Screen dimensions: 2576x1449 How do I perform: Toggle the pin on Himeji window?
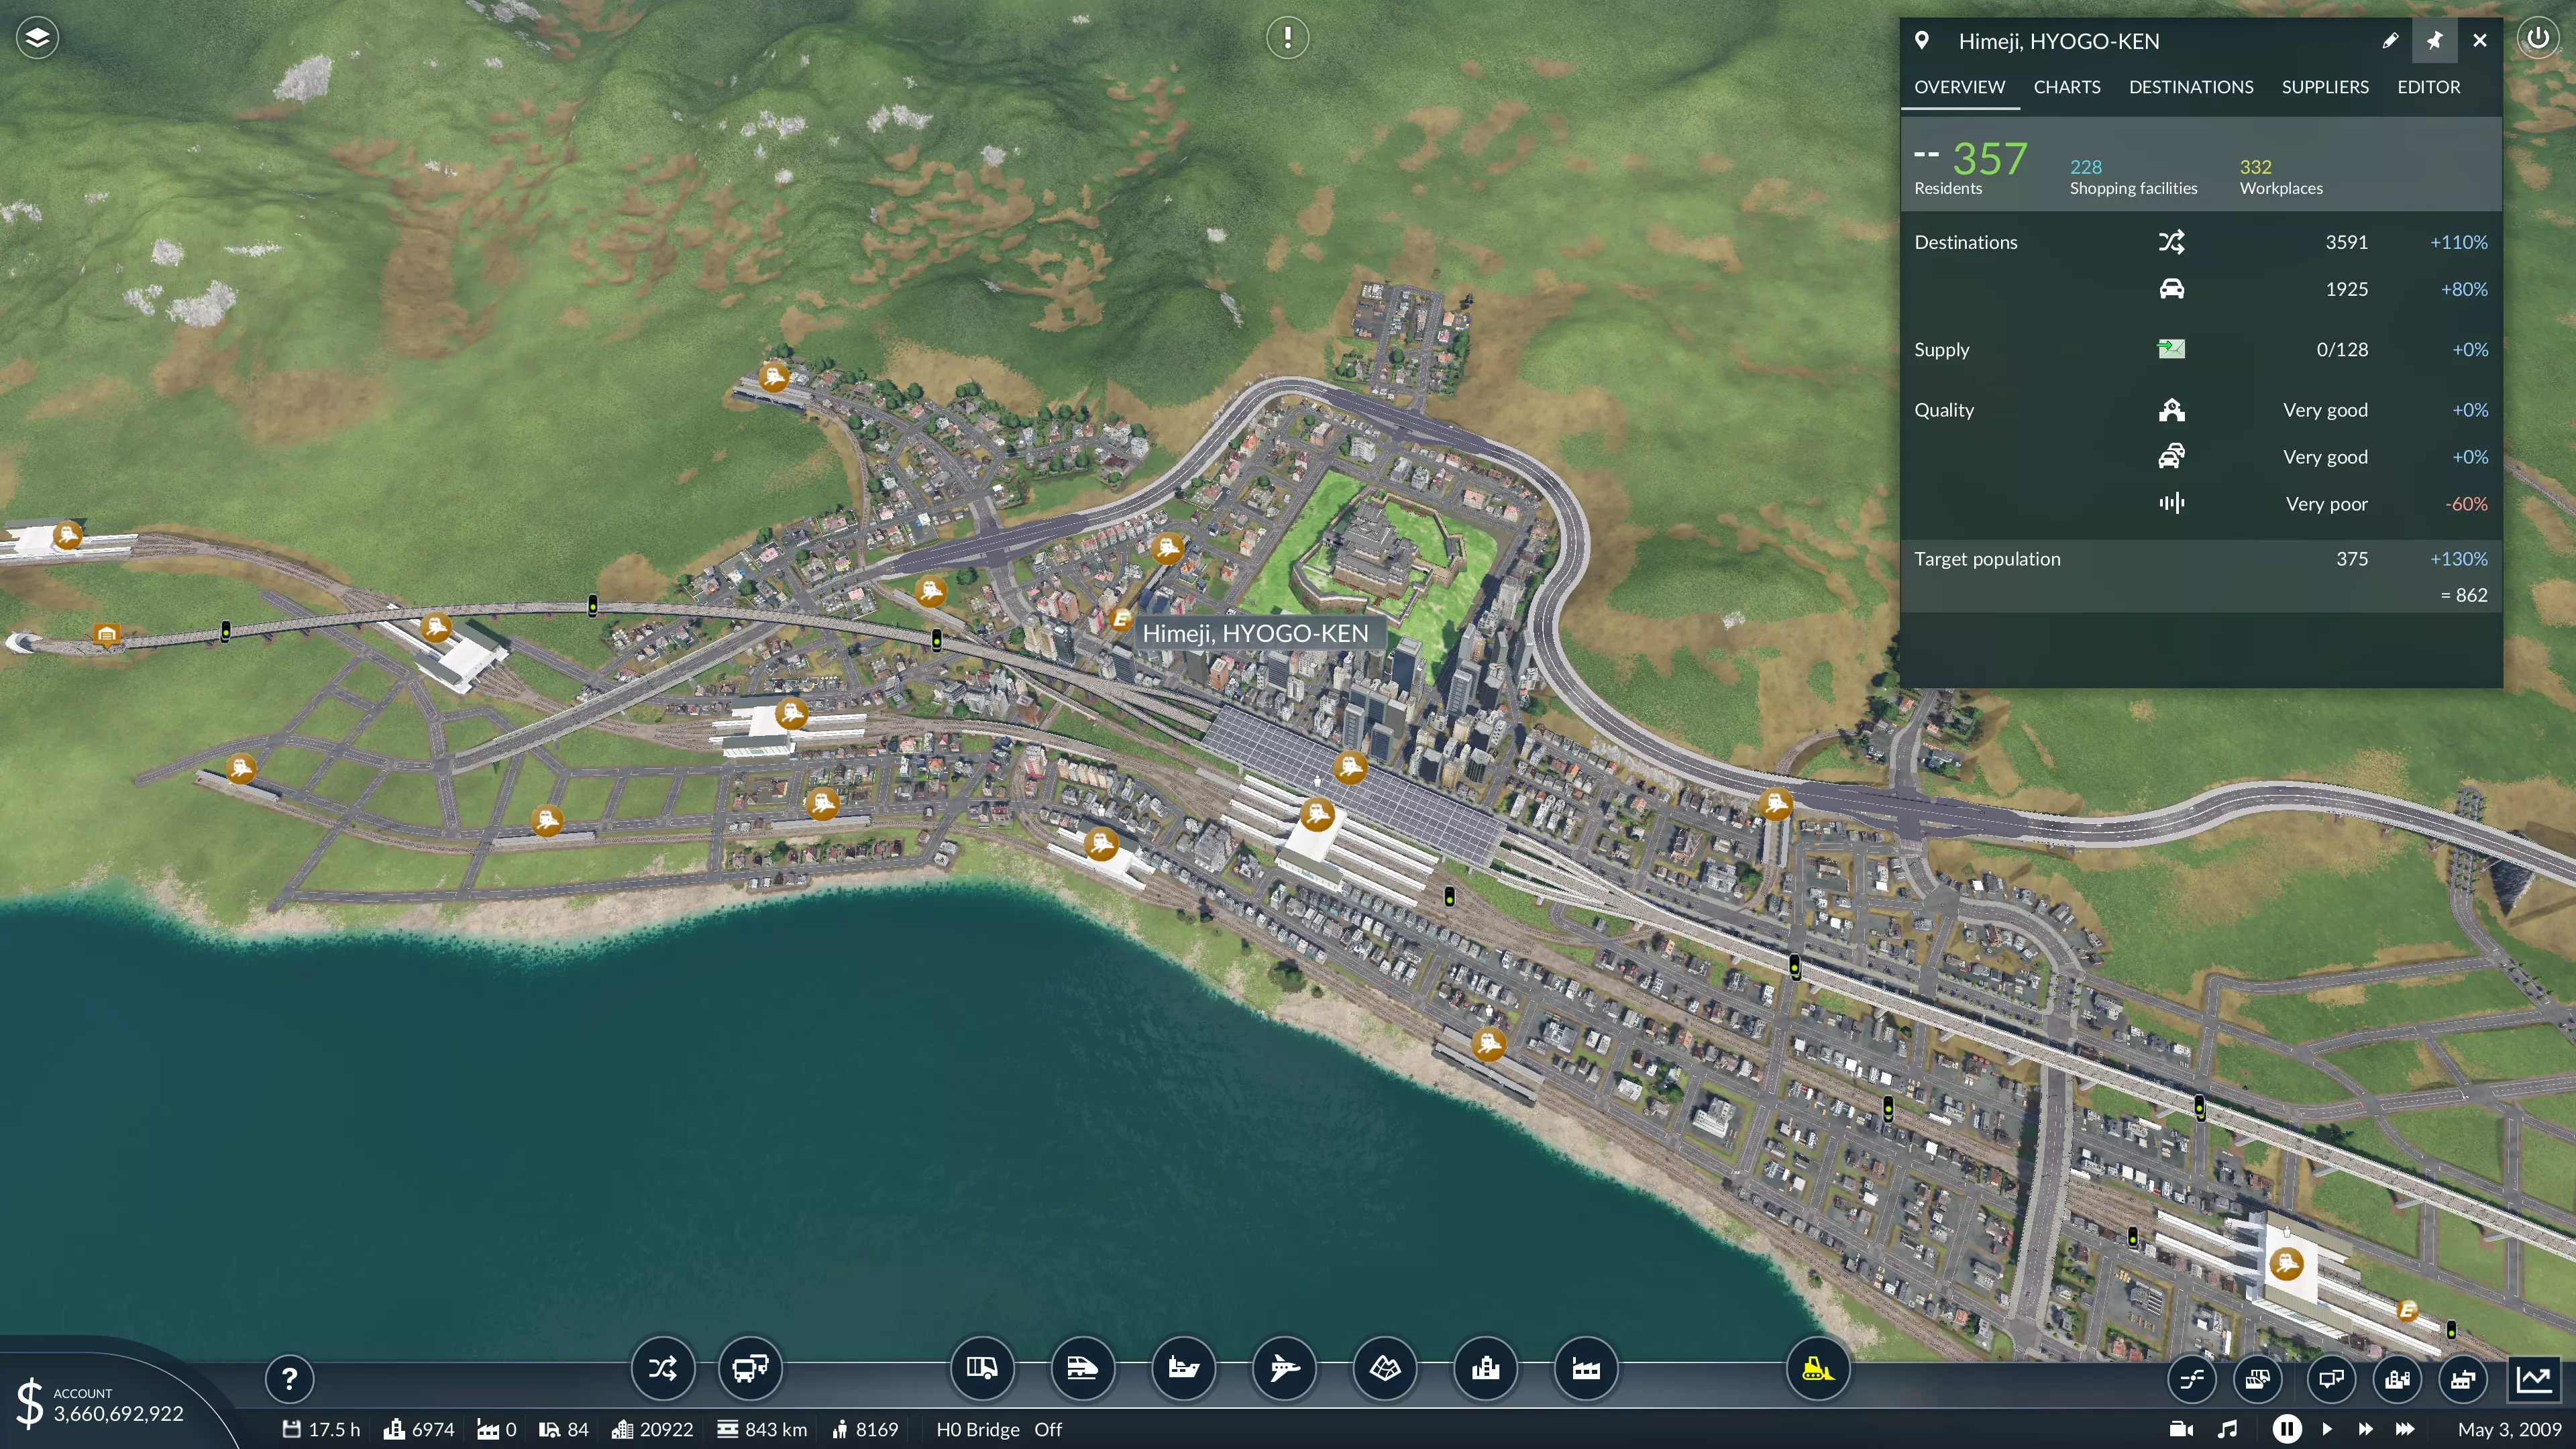tap(2435, 41)
